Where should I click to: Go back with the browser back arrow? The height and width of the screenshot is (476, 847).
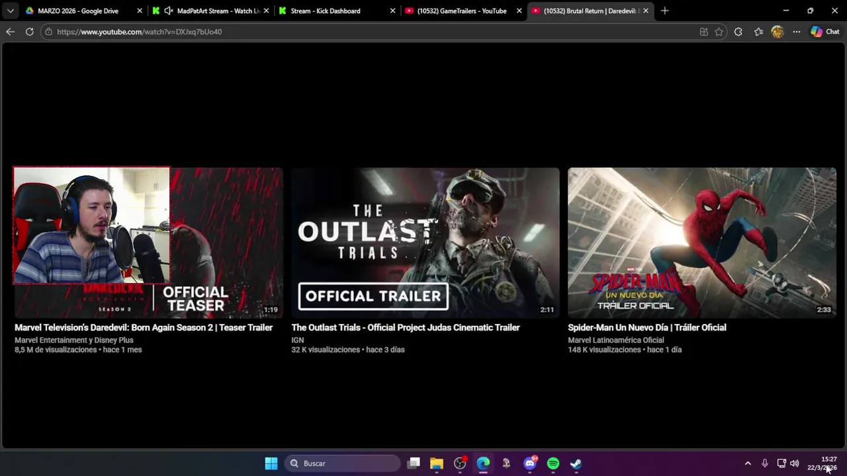tap(11, 32)
